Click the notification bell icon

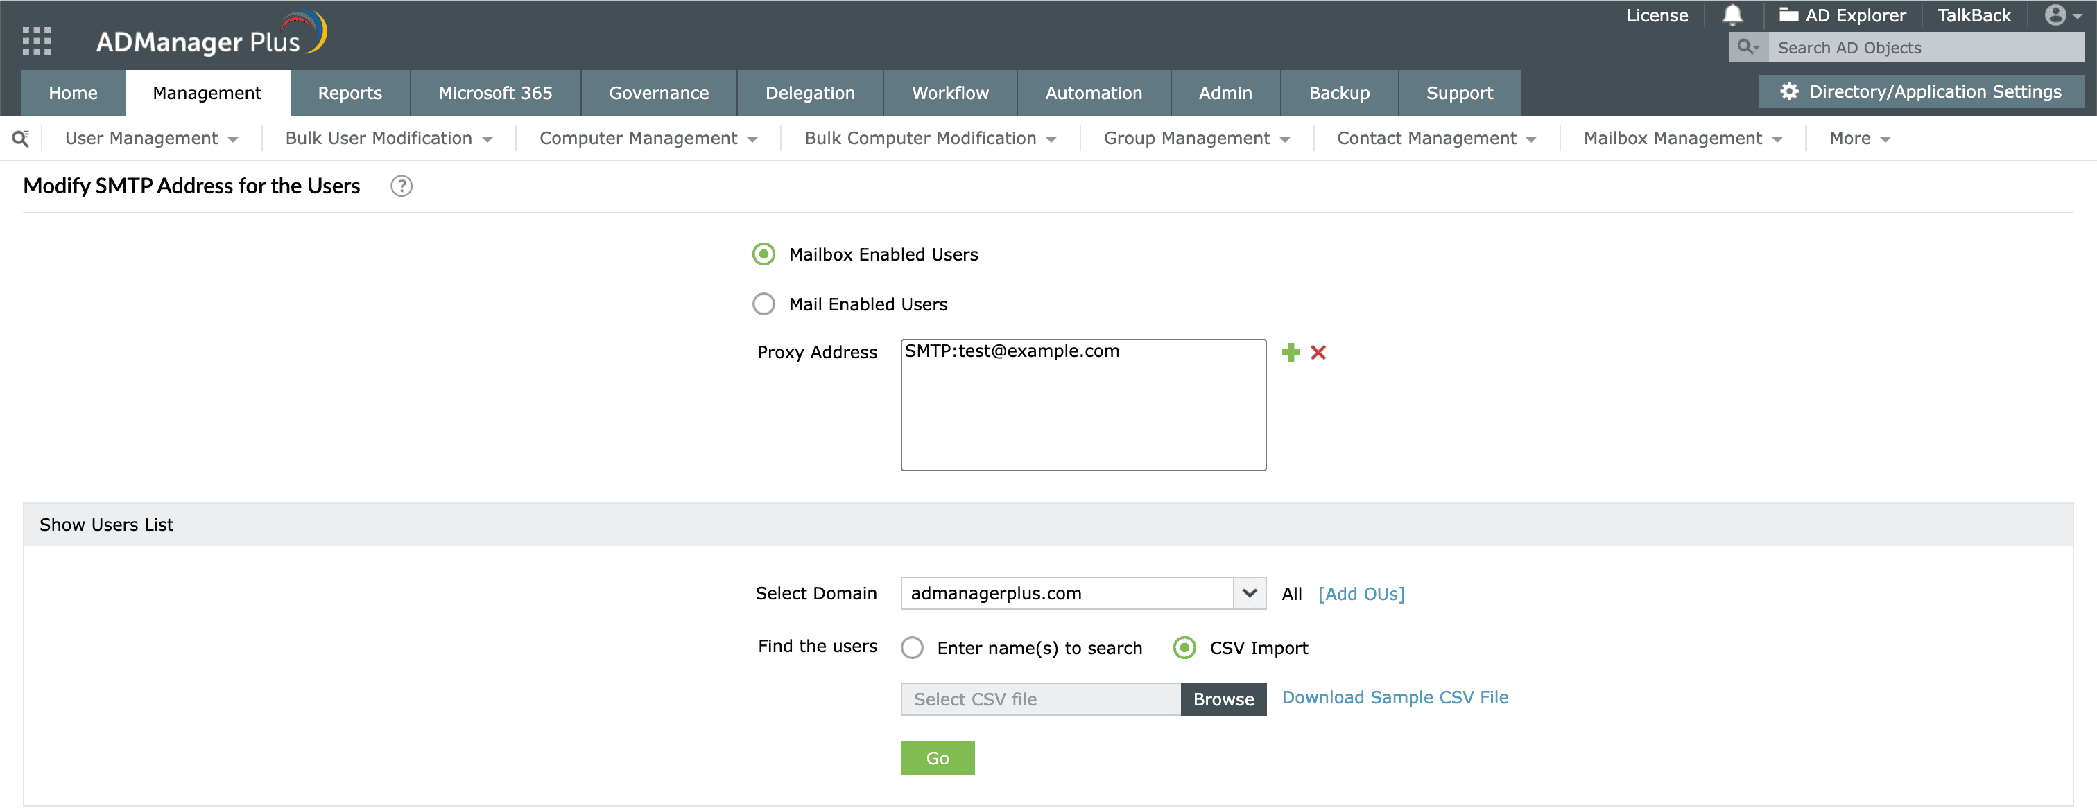tap(1732, 15)
